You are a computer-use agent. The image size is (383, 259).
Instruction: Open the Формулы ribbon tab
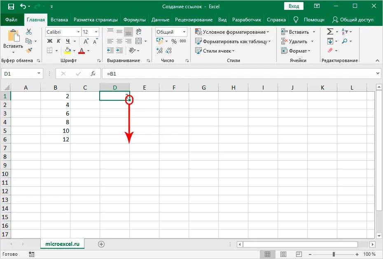click(x=136, y=19)
